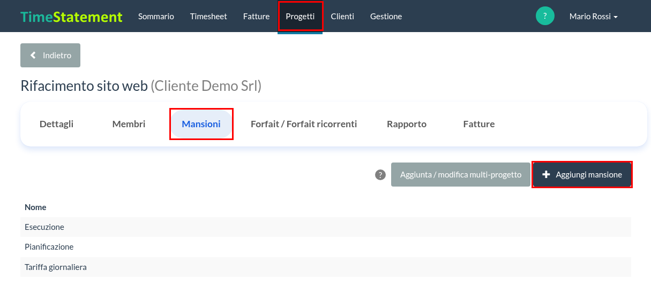
Task: Select Progetti in the top navigation
Action: click(x=300, y=17)
